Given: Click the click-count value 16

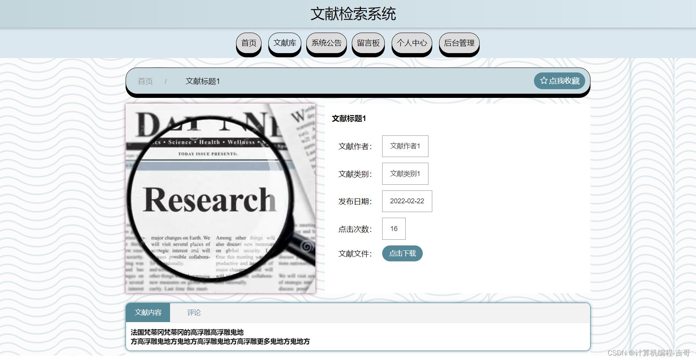Looking at the screenshot, I should (x=394, y=229).
